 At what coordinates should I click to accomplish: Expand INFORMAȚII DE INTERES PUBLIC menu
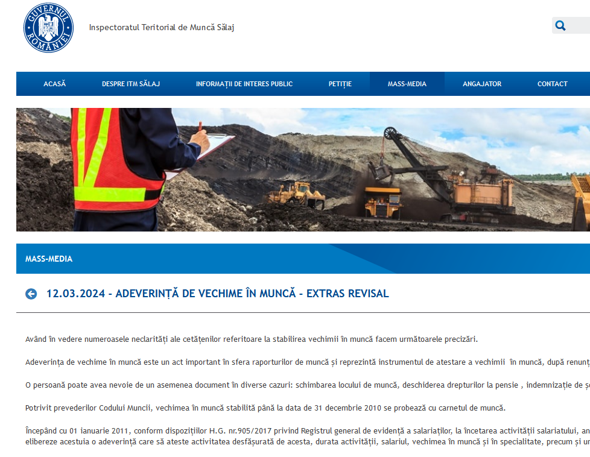point(244,84)
